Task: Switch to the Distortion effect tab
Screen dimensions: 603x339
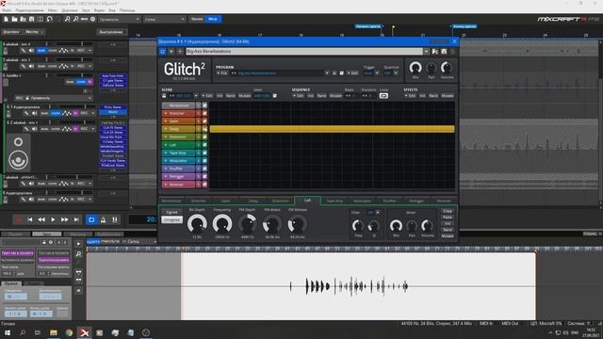Action: point(281,201)
